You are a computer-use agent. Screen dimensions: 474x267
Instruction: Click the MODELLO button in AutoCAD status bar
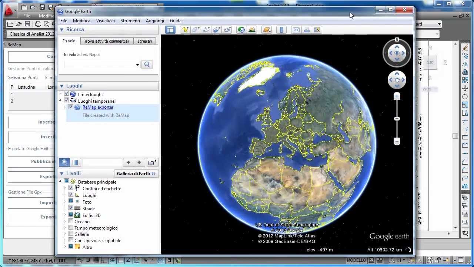pos(356,260)
